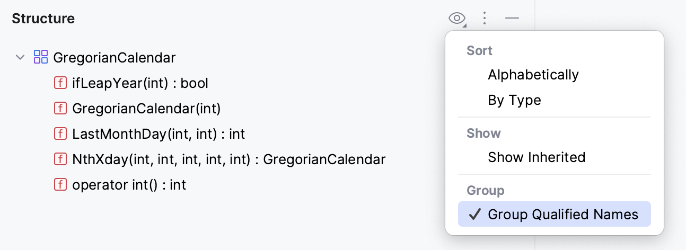
Task: Disable the Group Qualified Names option
Action: coord(554,214)
